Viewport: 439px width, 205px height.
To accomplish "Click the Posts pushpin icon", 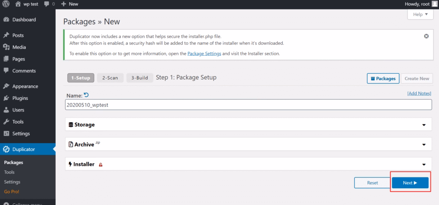I will coord(6,35).
